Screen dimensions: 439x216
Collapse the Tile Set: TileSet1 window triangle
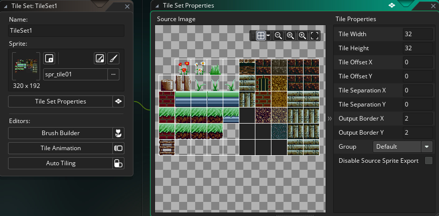coord(6,7)
